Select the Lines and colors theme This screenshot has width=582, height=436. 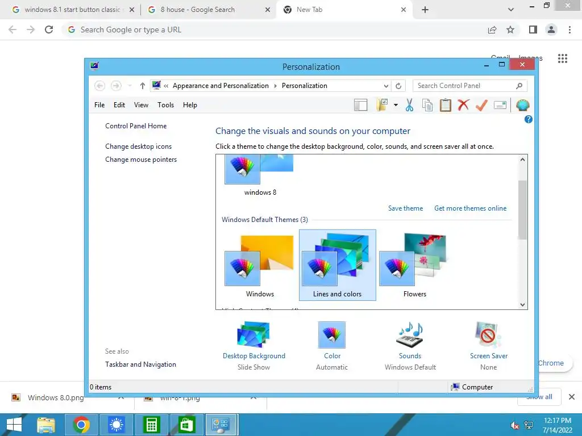(338, 265)
